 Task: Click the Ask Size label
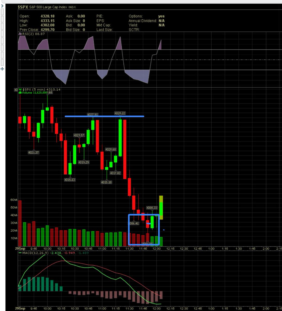[x=73, y=21]
